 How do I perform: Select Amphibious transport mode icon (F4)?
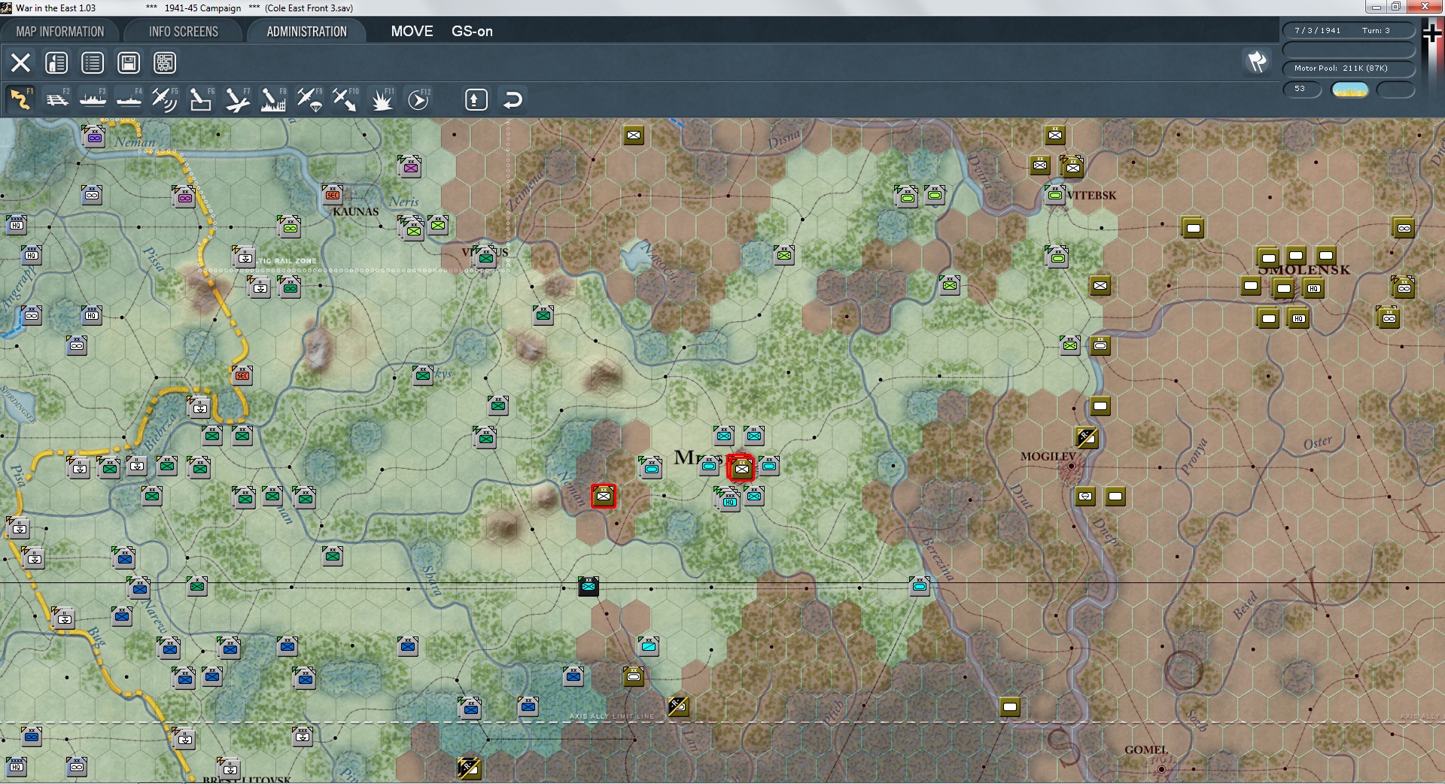129,99
